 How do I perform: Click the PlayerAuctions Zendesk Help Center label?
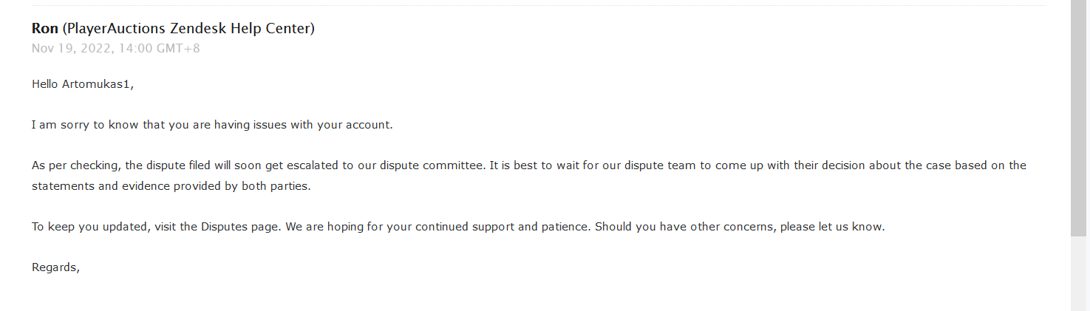(189, 29)
